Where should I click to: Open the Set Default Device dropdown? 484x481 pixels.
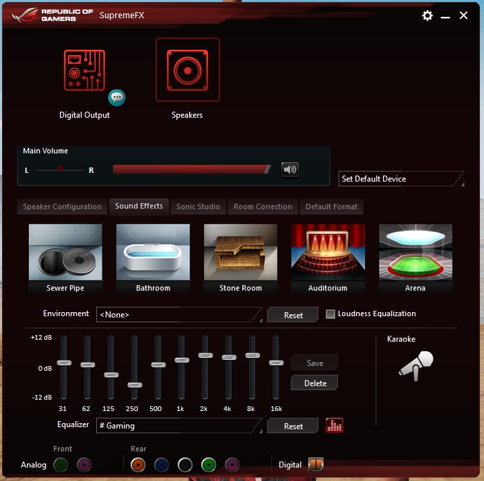[x=401, y=179]
